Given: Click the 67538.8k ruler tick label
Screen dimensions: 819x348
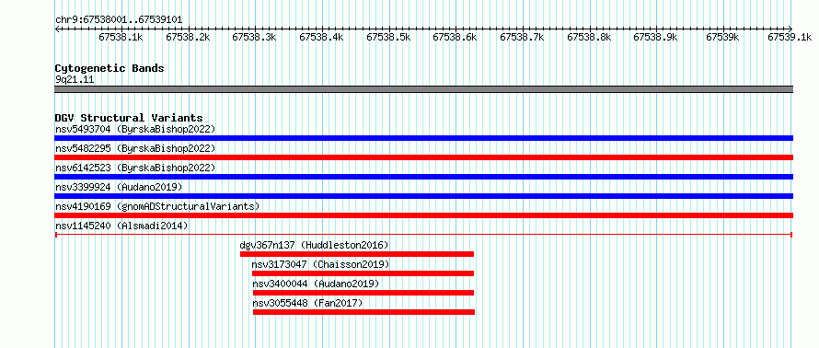Looking at the screenshot, I should pos(589,37).
